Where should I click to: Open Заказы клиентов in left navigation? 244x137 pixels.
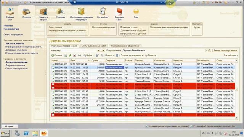tap(14, 44)
